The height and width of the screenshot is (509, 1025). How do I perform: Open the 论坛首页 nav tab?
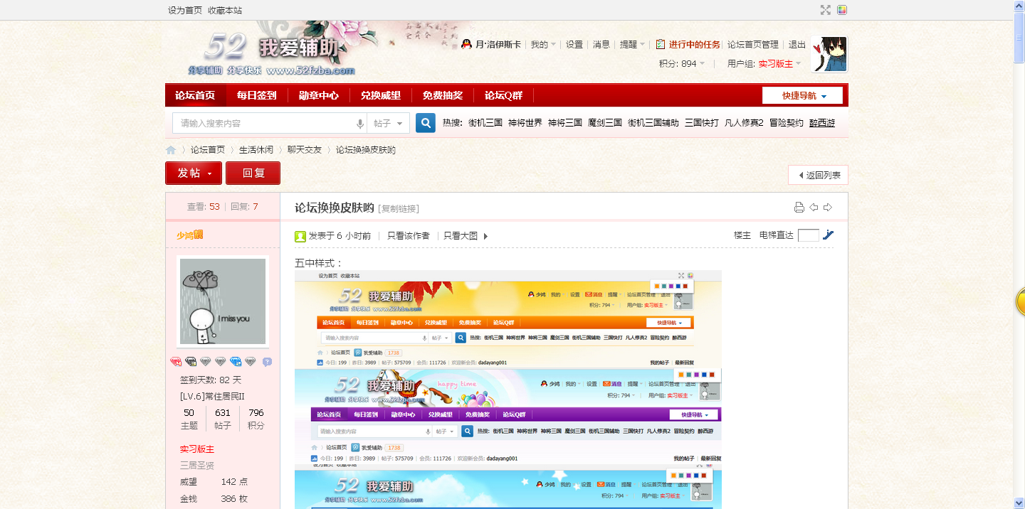[x=195, y=95]
